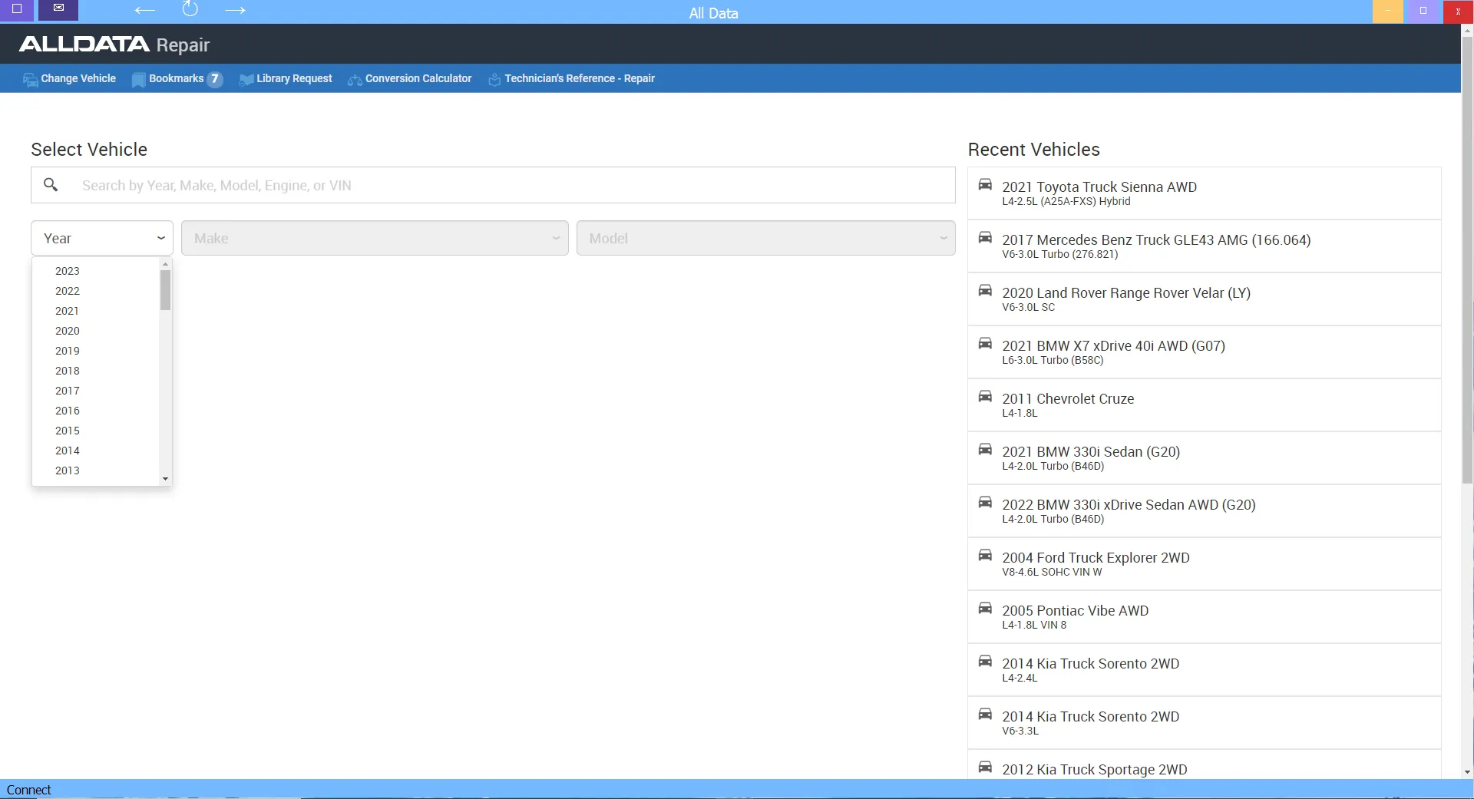Viewport: 1474px width, 799px height.
Task: Click car icon beside 2022 BMW 330i xDrive
Action: (x=985, y=502)
